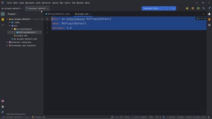The width and height of the screenshot is (212, 119).
Task: Click the Build hammer icon
Action: point(193,8)
